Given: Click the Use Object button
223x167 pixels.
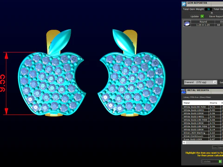Looking at the screenshot, I should click(217, 148).
